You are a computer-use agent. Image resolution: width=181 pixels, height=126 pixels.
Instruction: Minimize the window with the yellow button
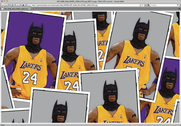pos(5,2)
